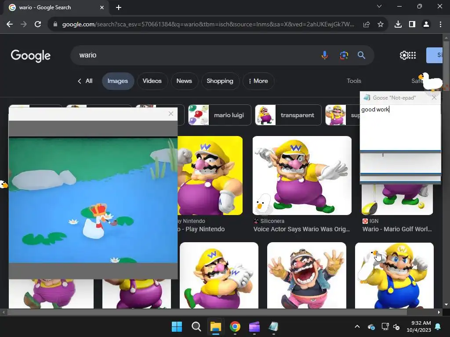The height and width of the screenshot is (337, 450).
Task: Click the forward navigation arrow
Action: pyautogui.click(x=24, y=25)
